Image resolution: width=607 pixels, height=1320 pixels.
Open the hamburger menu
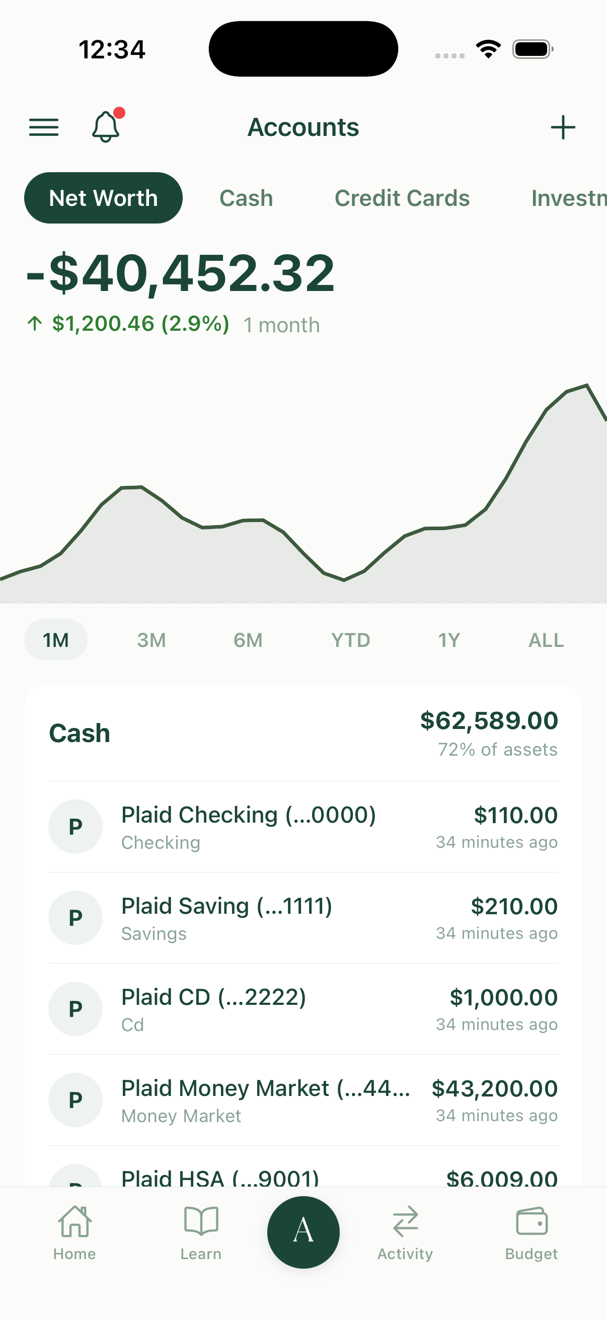click(x=44, y=127)
